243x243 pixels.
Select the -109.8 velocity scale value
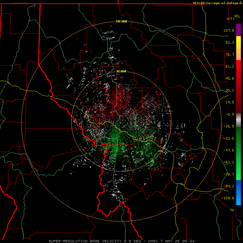[228, 198]
